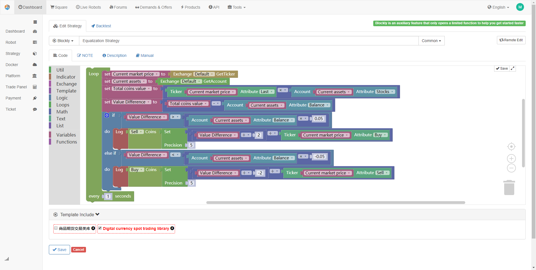Click the Robot list icon
The height and width of the screenshot is (270, 536).
35,42
